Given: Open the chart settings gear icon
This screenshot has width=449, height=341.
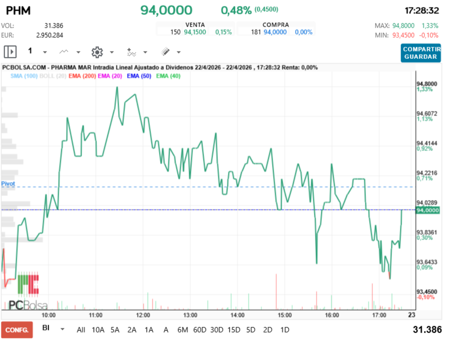Looking at the screenshot, I should (97, 52).
